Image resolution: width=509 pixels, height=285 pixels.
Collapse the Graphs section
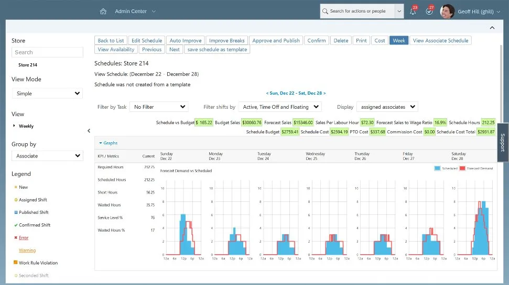[109, 143]
